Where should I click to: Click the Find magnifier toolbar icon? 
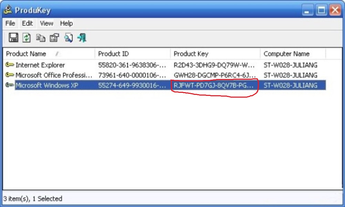(x=68, y=38)
